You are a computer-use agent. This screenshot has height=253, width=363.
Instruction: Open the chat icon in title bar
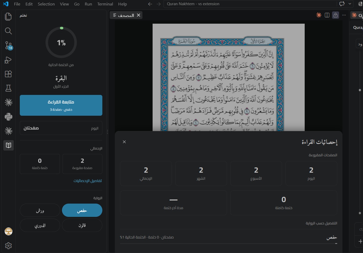coord(342,4)
